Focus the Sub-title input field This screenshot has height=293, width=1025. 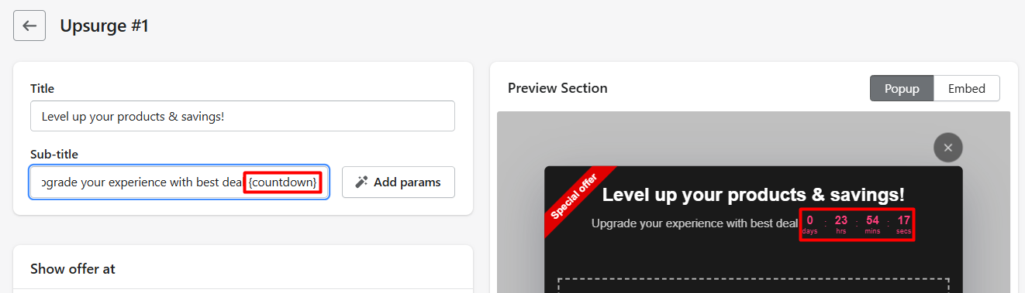pyautogui.click(x=179, y=182)
